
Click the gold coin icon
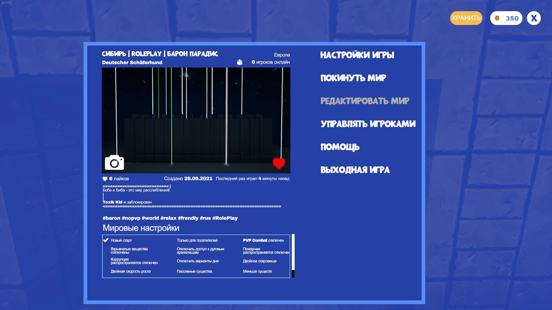tap(497, 18)
